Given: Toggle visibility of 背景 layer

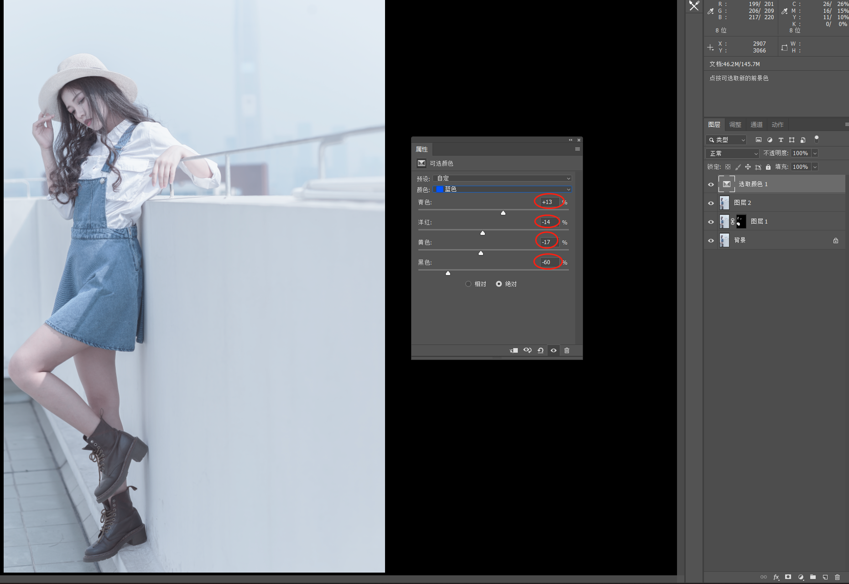Looking at the screenshot, I should pos(711,240).
